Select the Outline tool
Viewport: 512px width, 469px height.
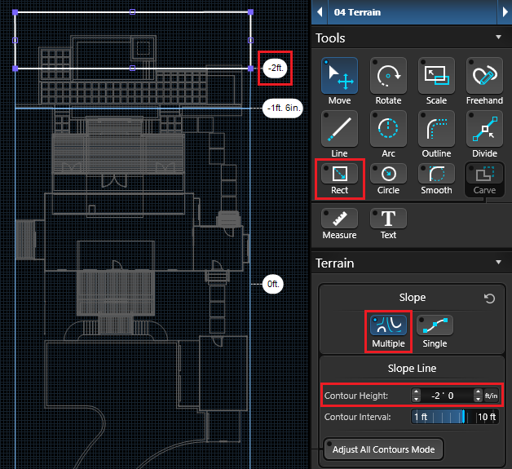[x=436, y=129]
